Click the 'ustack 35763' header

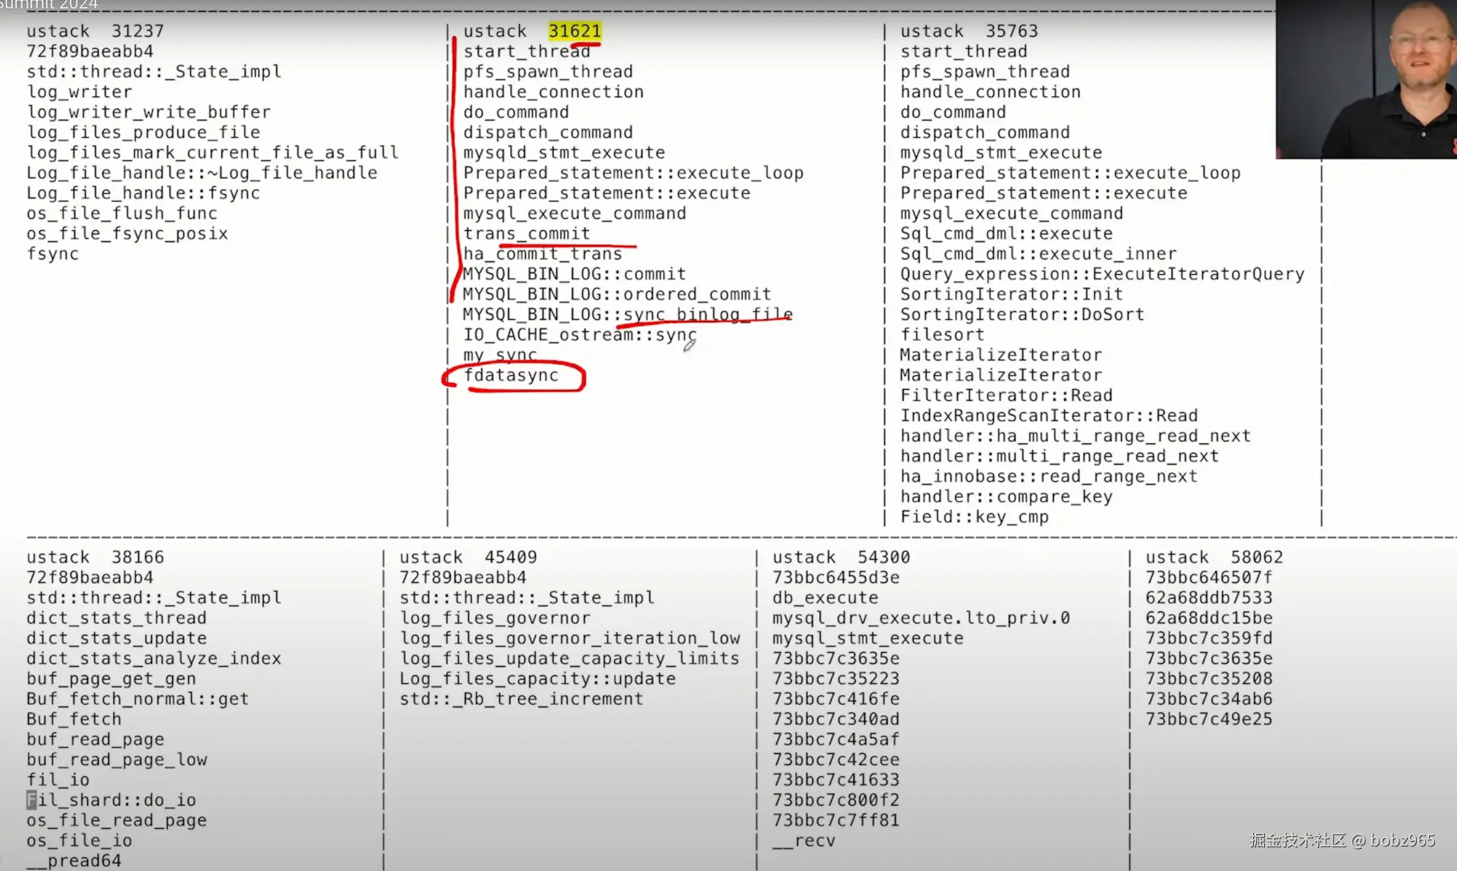tap(969, 31)
